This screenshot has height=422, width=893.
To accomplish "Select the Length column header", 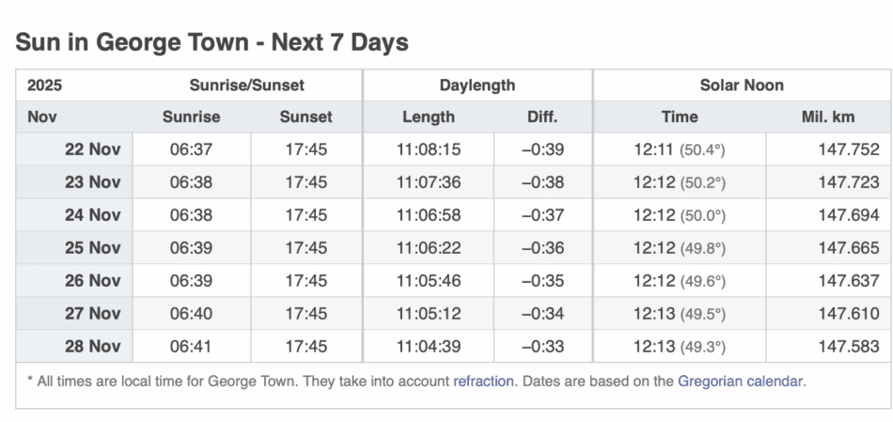I will point(428,117).
